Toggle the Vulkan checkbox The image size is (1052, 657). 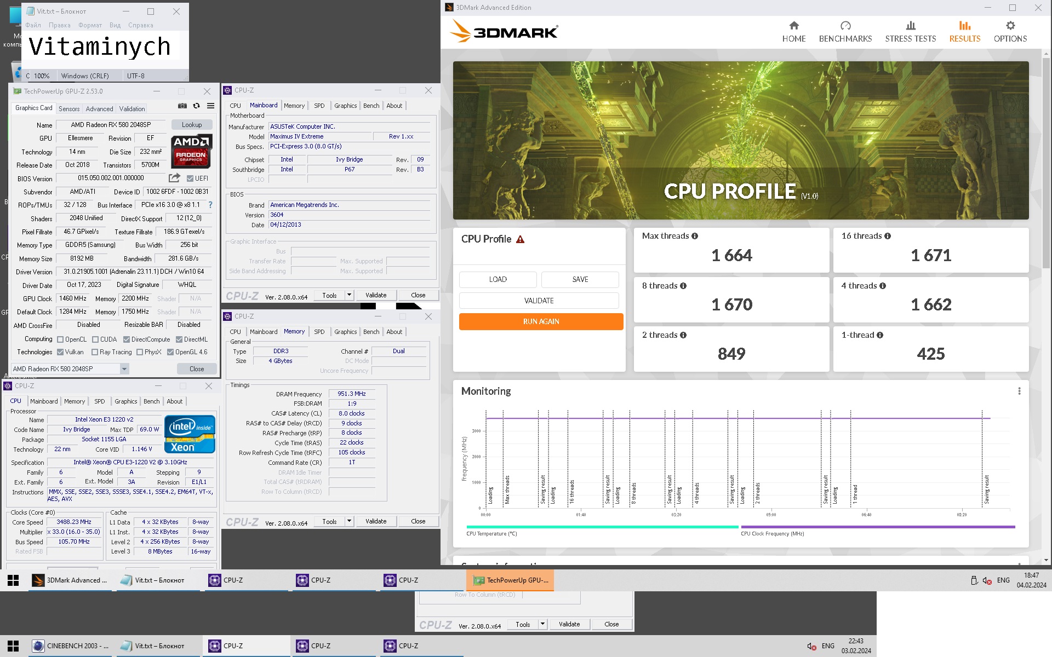tap(60, 352)
